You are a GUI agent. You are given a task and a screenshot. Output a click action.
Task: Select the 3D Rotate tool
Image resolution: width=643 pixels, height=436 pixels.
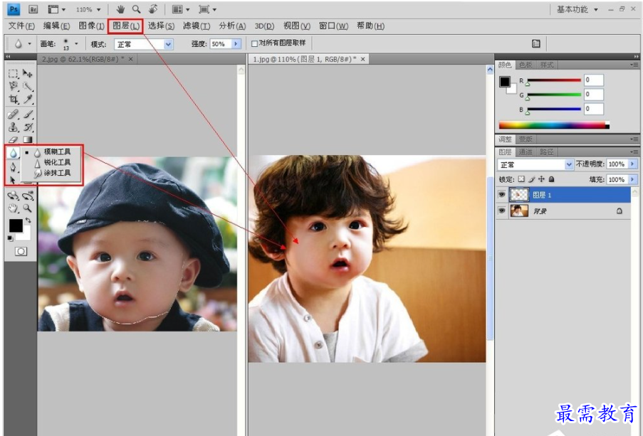coord(13,196)
